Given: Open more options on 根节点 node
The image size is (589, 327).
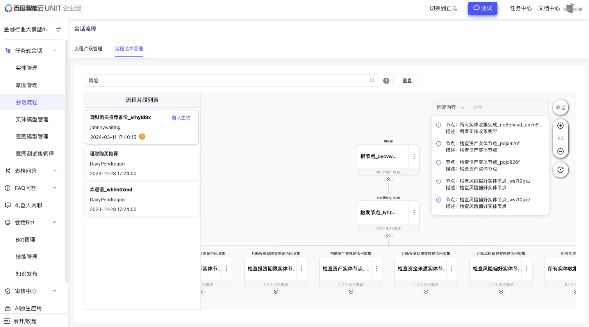Looking at the screenshot, I should (x=414, y=156).
